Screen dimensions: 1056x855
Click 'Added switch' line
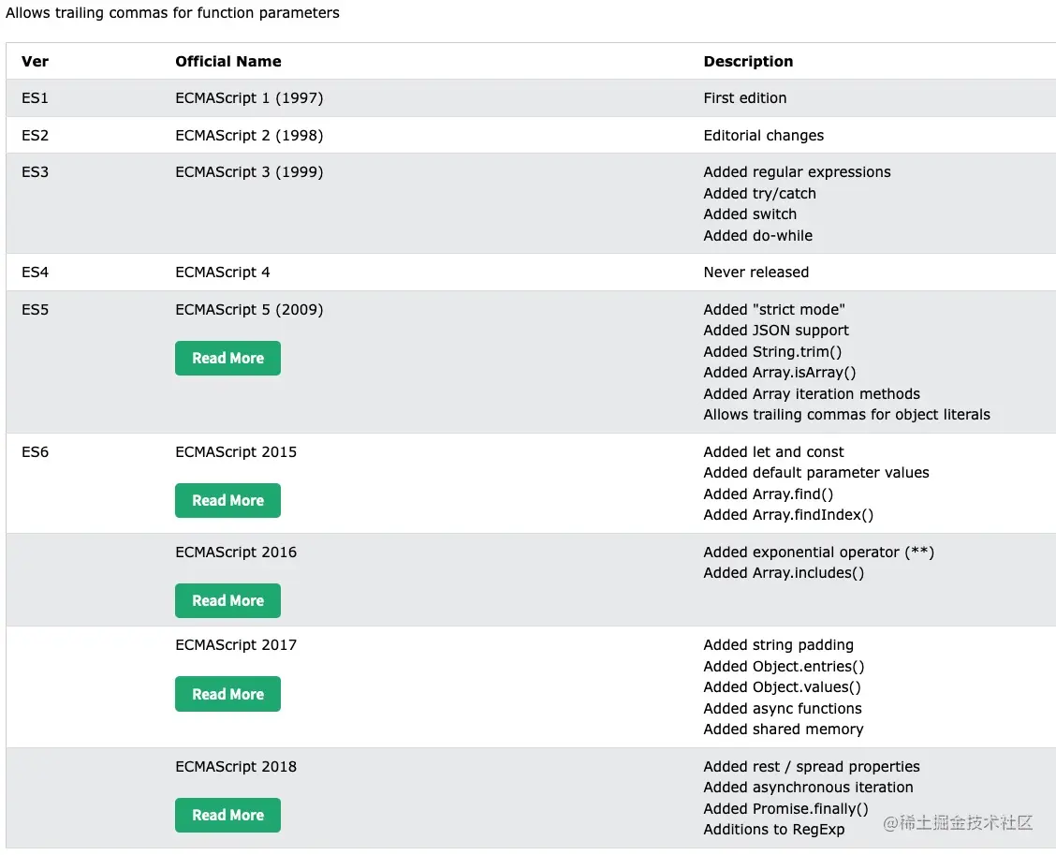click(x=750, y=214)
